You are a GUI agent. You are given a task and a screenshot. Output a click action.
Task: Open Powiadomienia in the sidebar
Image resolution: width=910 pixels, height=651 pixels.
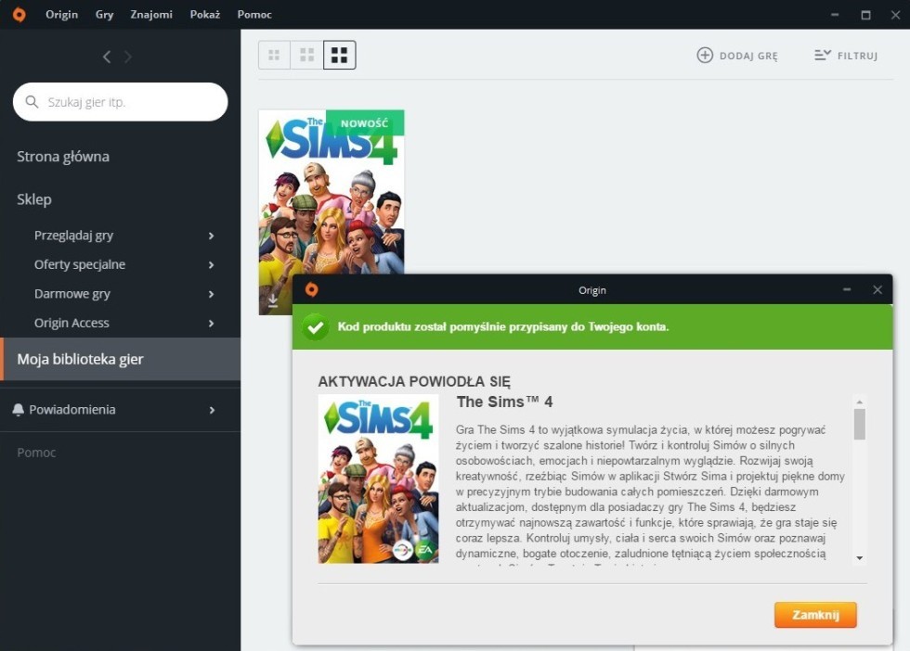pyautogui.click(x=72, y=410)
